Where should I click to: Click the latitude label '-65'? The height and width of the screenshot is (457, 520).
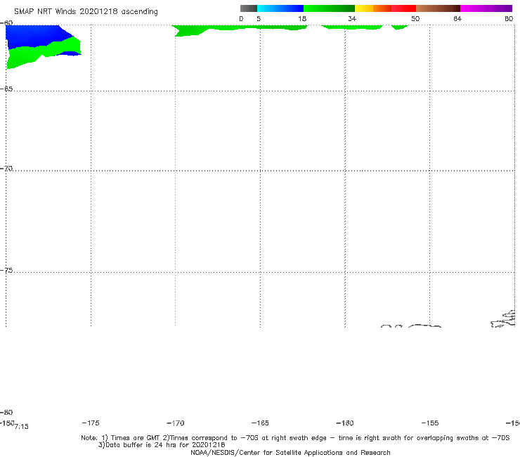click(x=6, y=89)
